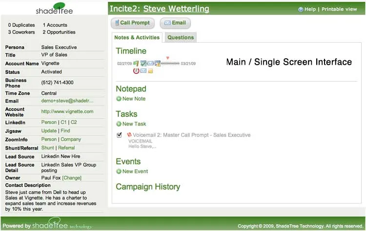Open the Call Prompt button
Image resolution: width=366 pixels, height=231 pixels.
(133, 23)
